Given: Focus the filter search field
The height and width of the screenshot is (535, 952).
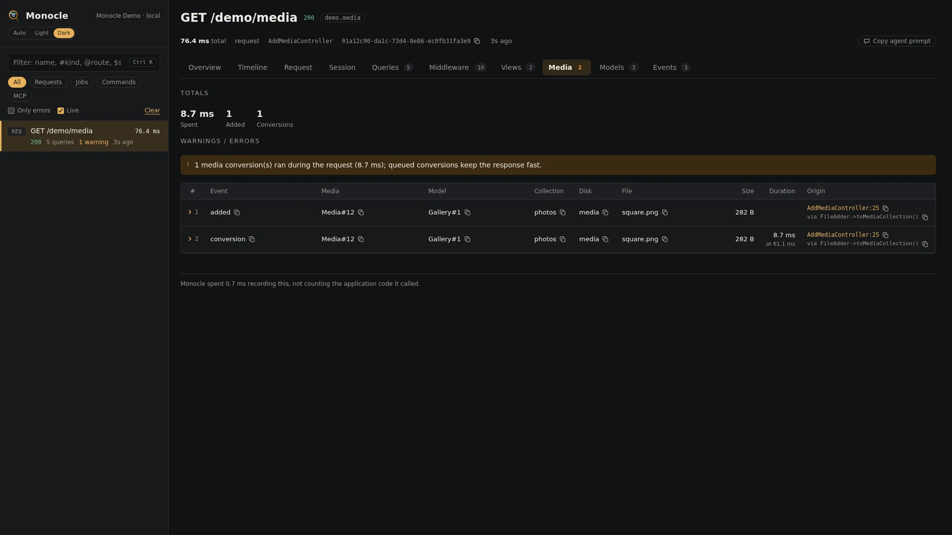Looking at the screenshot, I should click(x=84, y=62).
